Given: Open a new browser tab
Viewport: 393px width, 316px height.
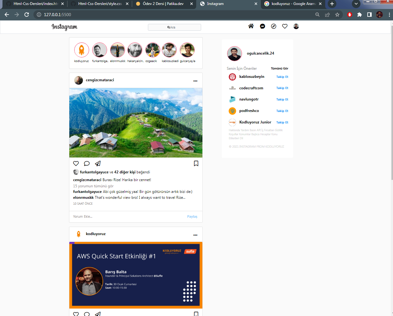Looking at the screenshot, I should [332, 4].
